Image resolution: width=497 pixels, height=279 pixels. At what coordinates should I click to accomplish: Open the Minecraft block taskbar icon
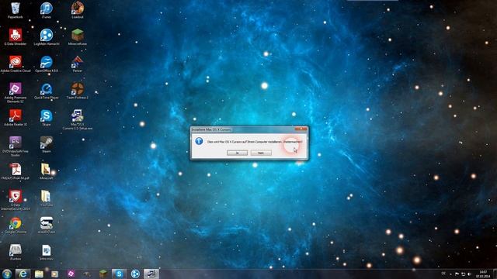[103, 274]
